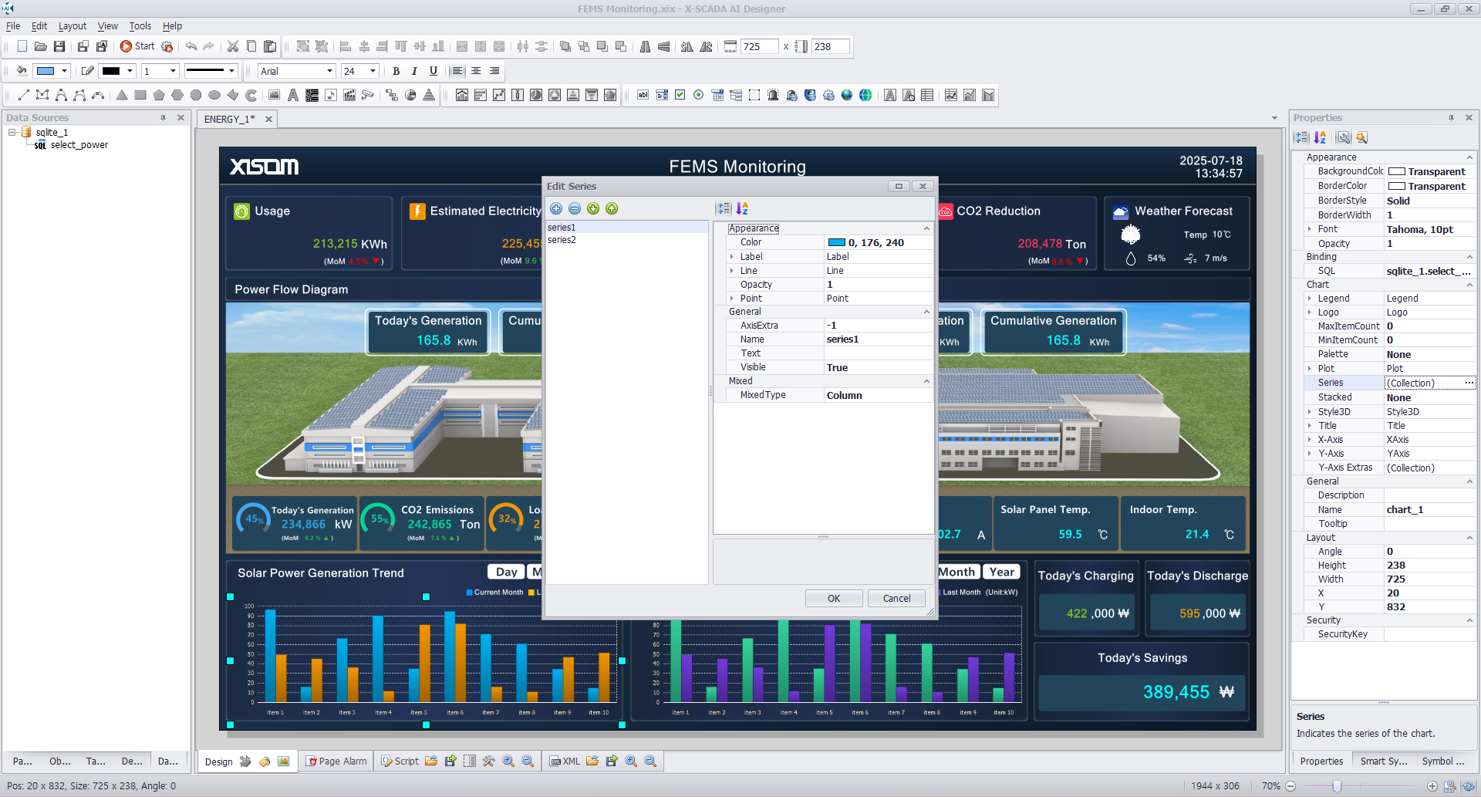Image resolution: width=1481 pixels, height=797 pixels.
Task: Switch to the Script tab
Action: pyautogui.click(x=400, y=762)
